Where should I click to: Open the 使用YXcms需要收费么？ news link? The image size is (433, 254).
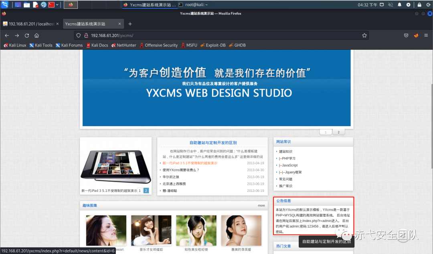point(181,170)
